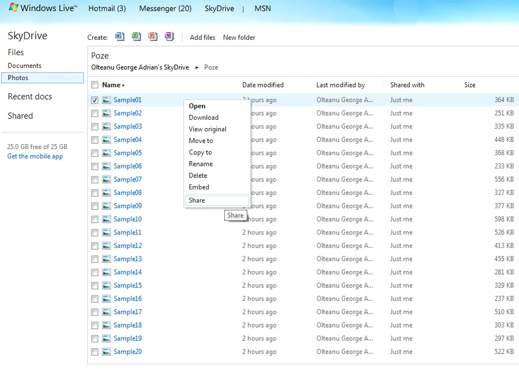Open the Get the mobile app link
Viewport: 519px width, 371px height.
click(35, 156)
